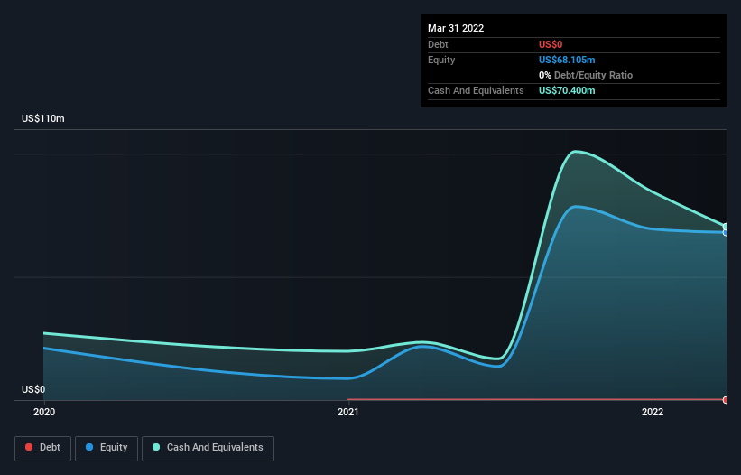Click the US$110m axis label
The image size is (741, 475).
43,118
